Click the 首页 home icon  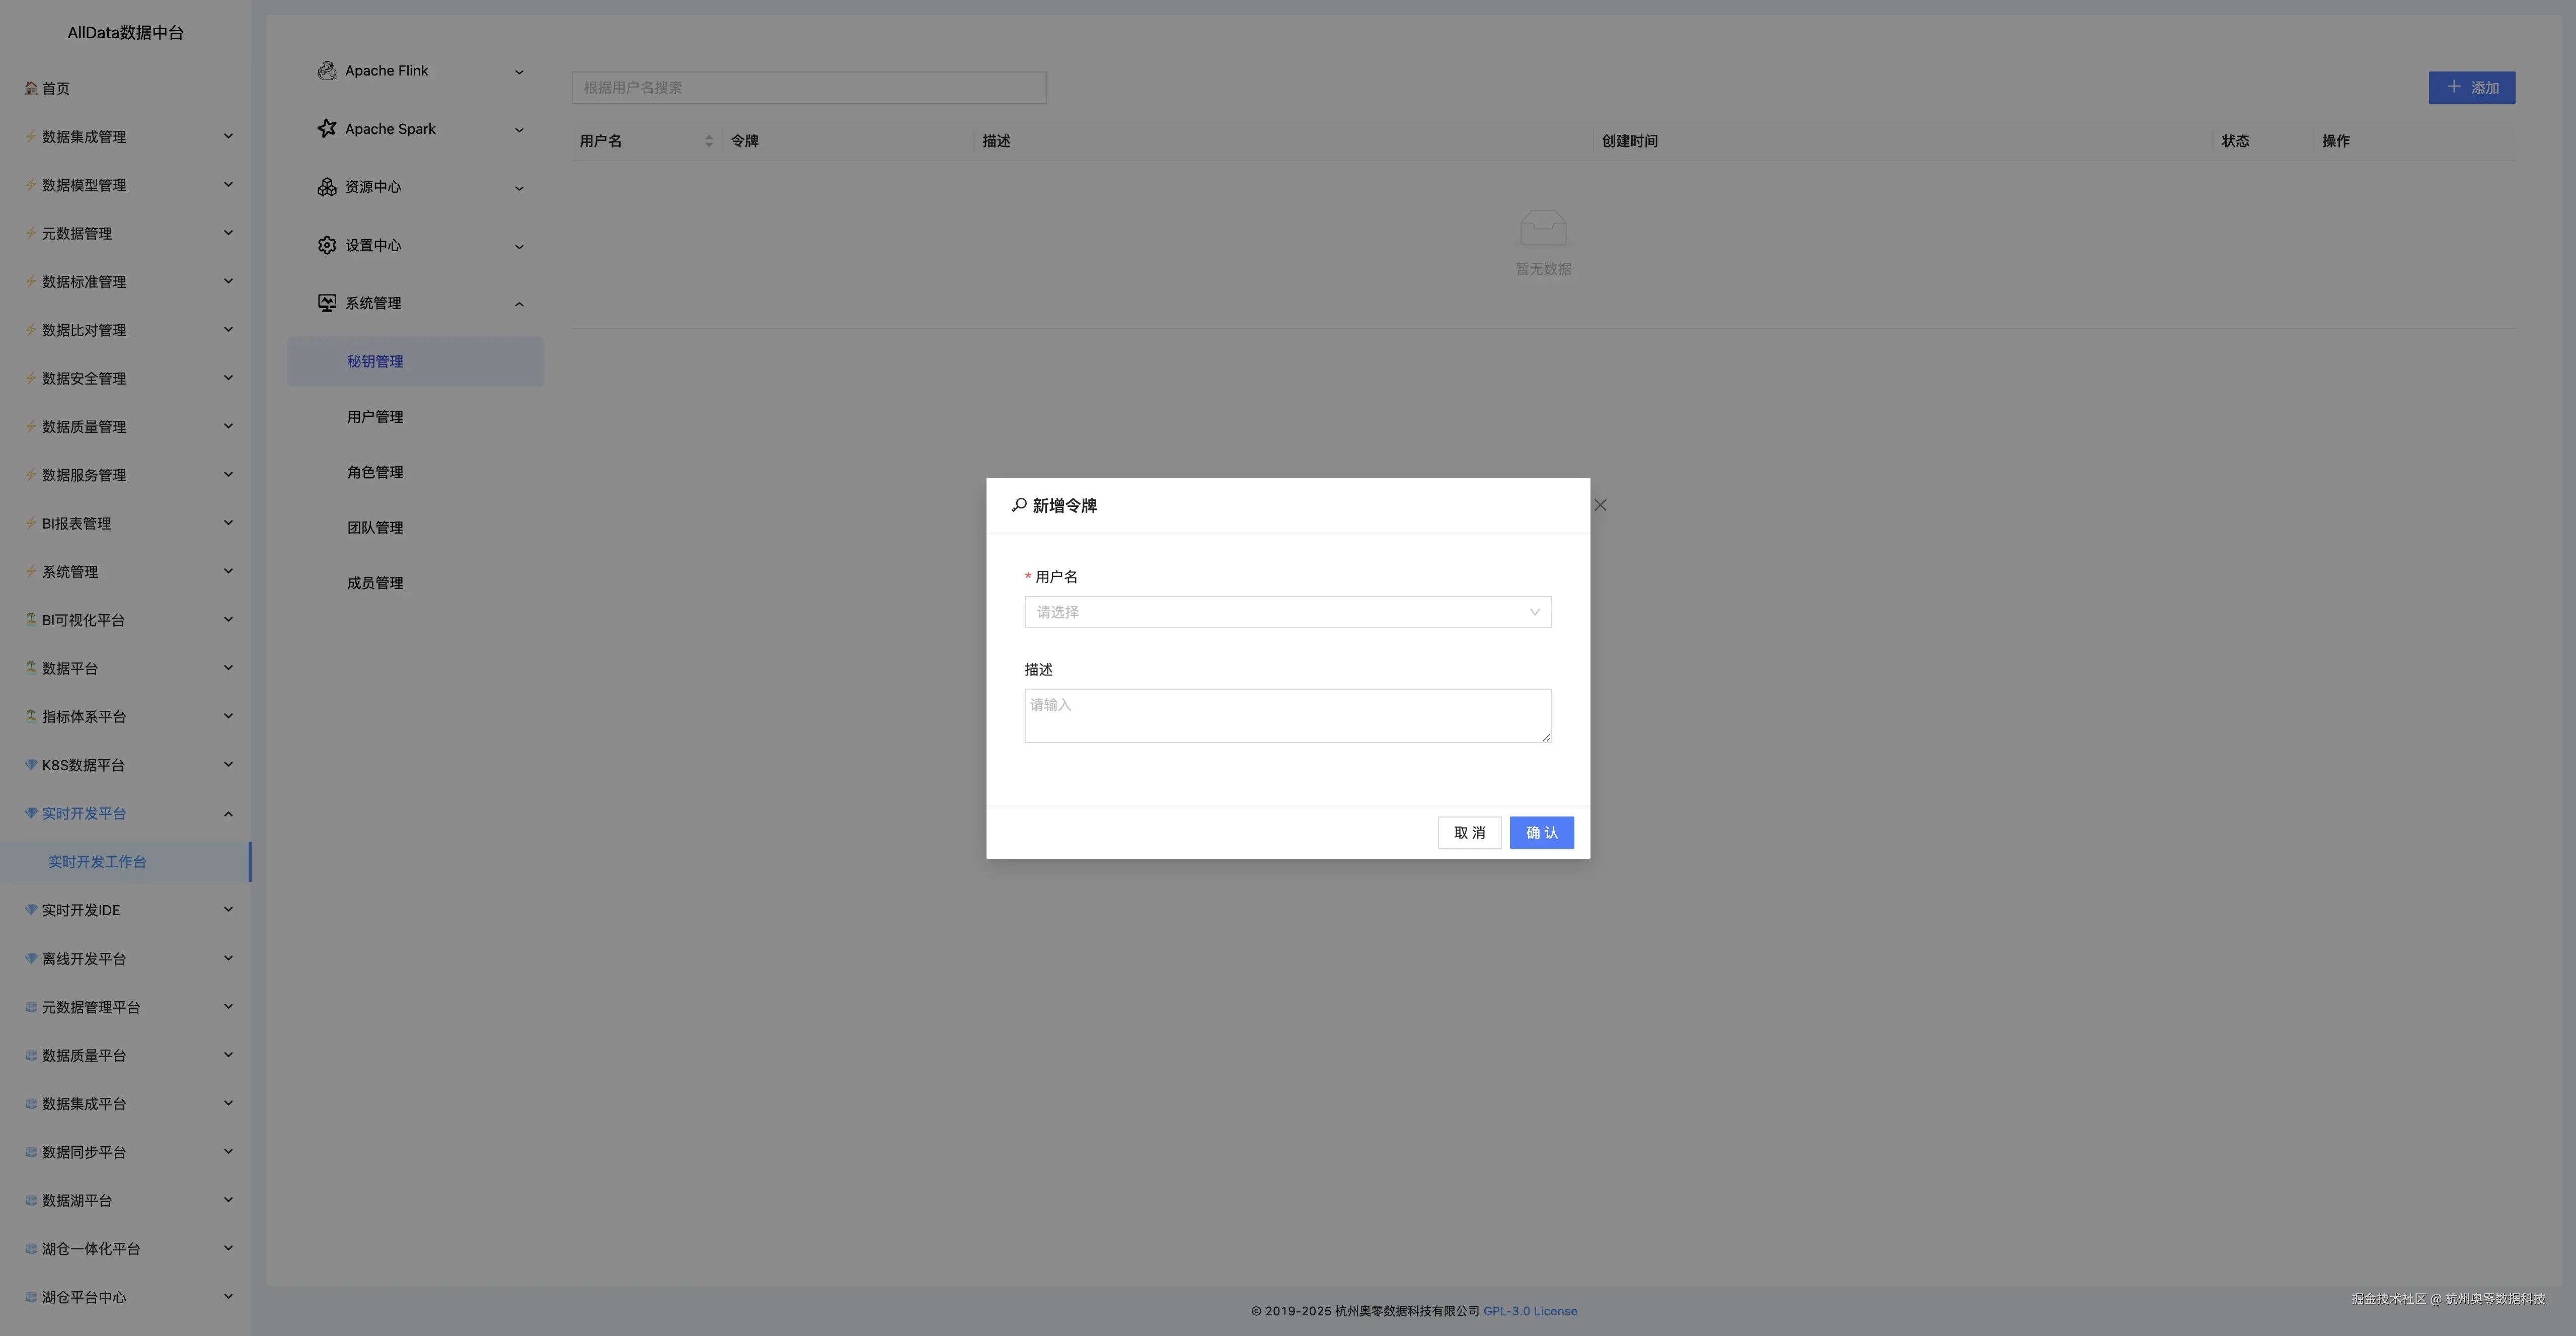(x=31, y=88)
